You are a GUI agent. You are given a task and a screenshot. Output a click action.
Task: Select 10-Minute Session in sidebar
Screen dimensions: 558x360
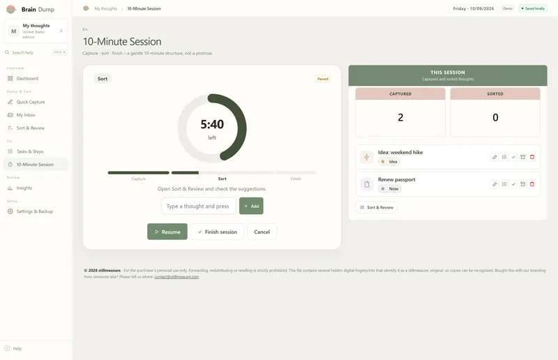[x=36, y=165]
